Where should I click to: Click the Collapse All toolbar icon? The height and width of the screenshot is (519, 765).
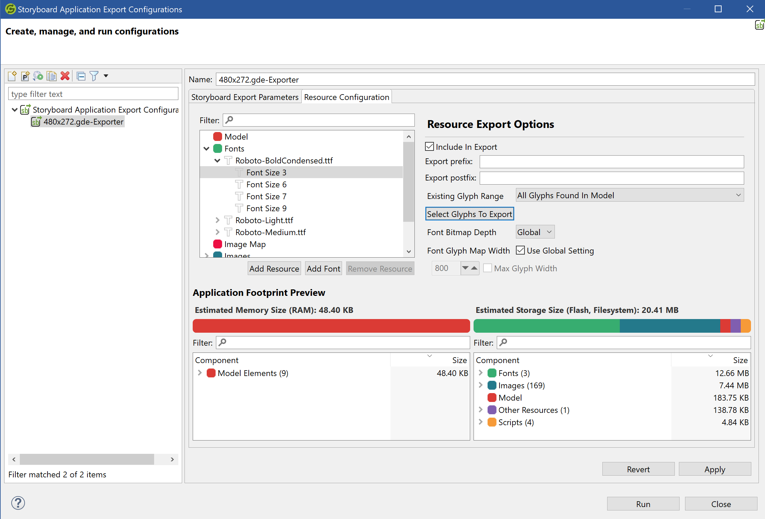(81, 76)
